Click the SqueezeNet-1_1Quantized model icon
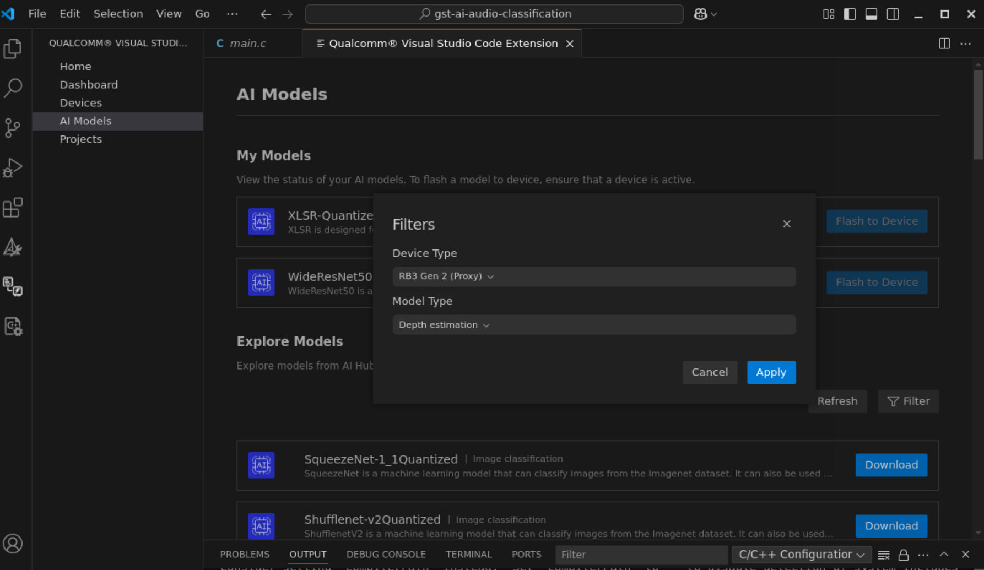Image resolution: width=984 pixels, height=570 pixels. [261, 465]
